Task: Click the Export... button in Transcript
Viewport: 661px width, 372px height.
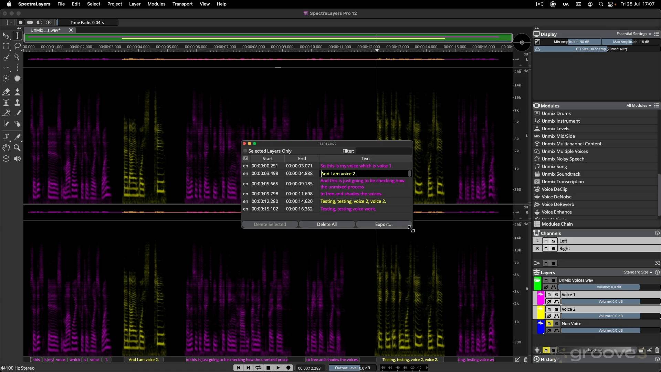Action: click(384, 224)
